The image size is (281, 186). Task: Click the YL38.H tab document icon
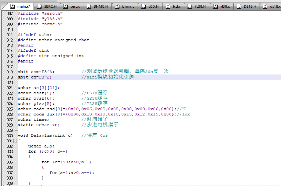point(189,6)
